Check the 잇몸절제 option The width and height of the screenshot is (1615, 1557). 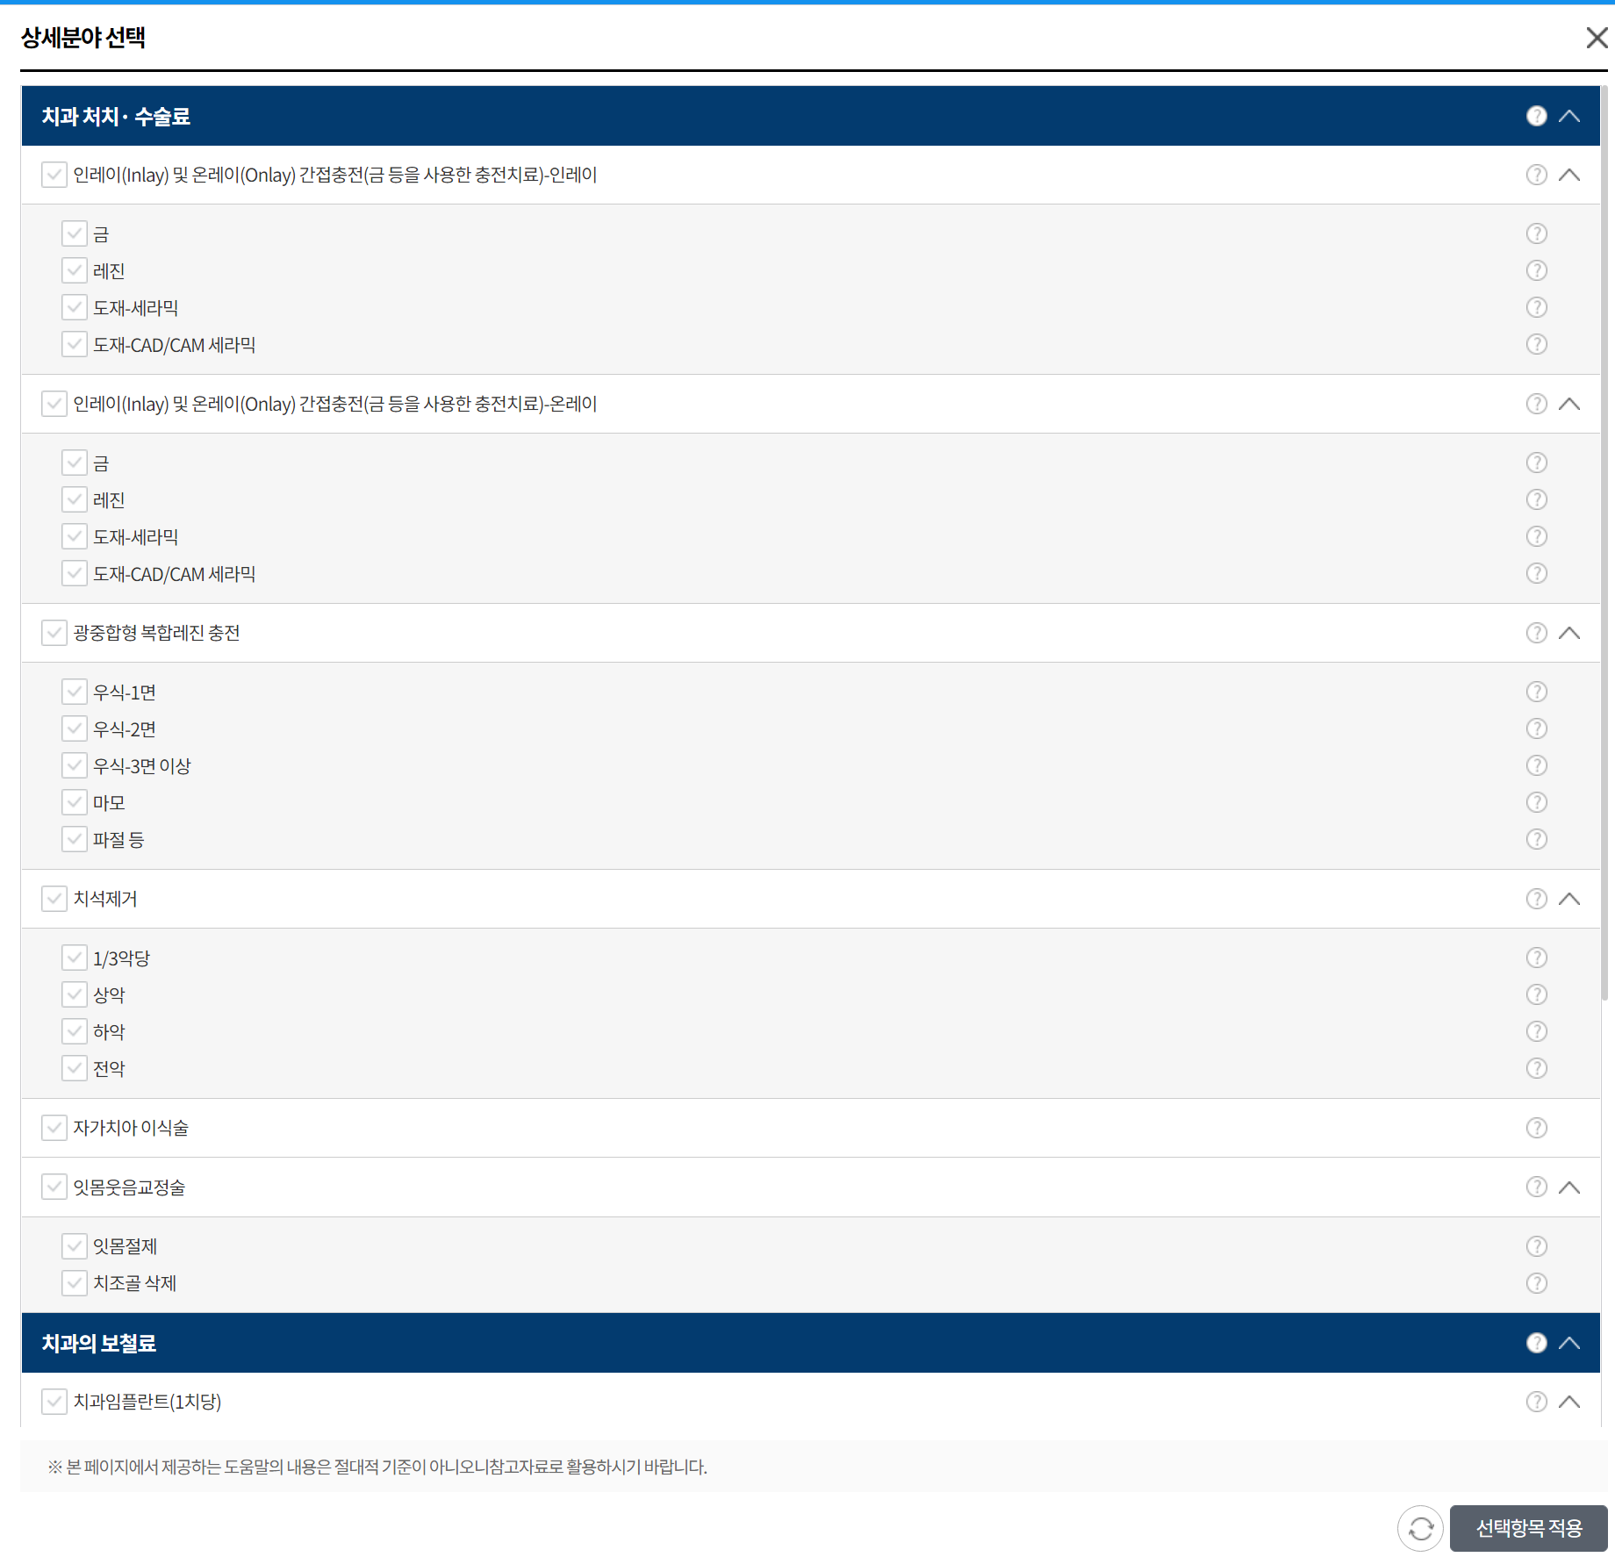pos(75,1246)
